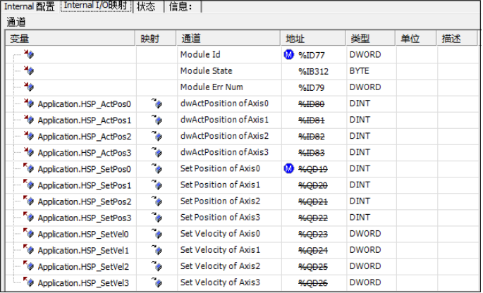483x293 pixels.
Task: Click the 变量 column header
Action: click(x=71, y=39)
